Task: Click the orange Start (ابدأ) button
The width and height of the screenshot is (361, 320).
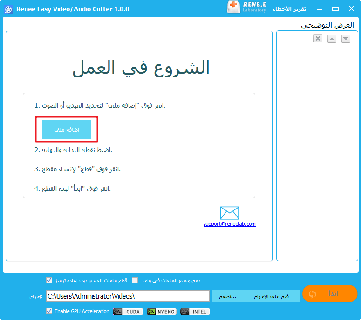Action: click(x=330, y=294)
